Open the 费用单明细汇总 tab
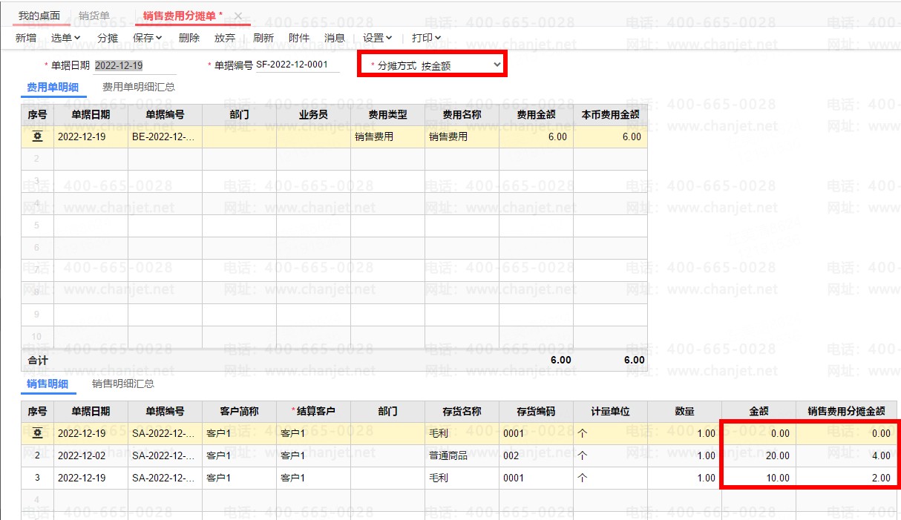Screen dimensions: 901x520 click(139, 87)
